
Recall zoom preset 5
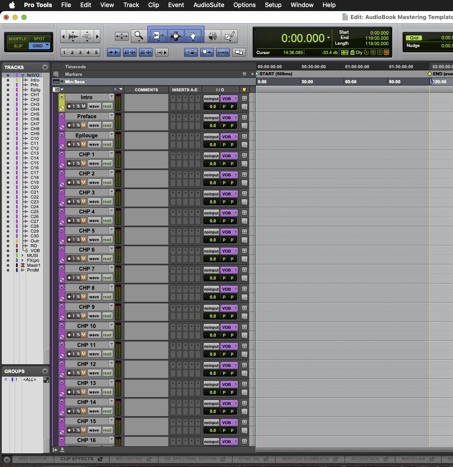click(96, 52)
